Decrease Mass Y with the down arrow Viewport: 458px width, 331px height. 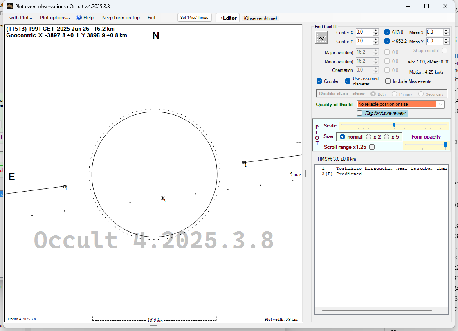(x=446, y=43)
